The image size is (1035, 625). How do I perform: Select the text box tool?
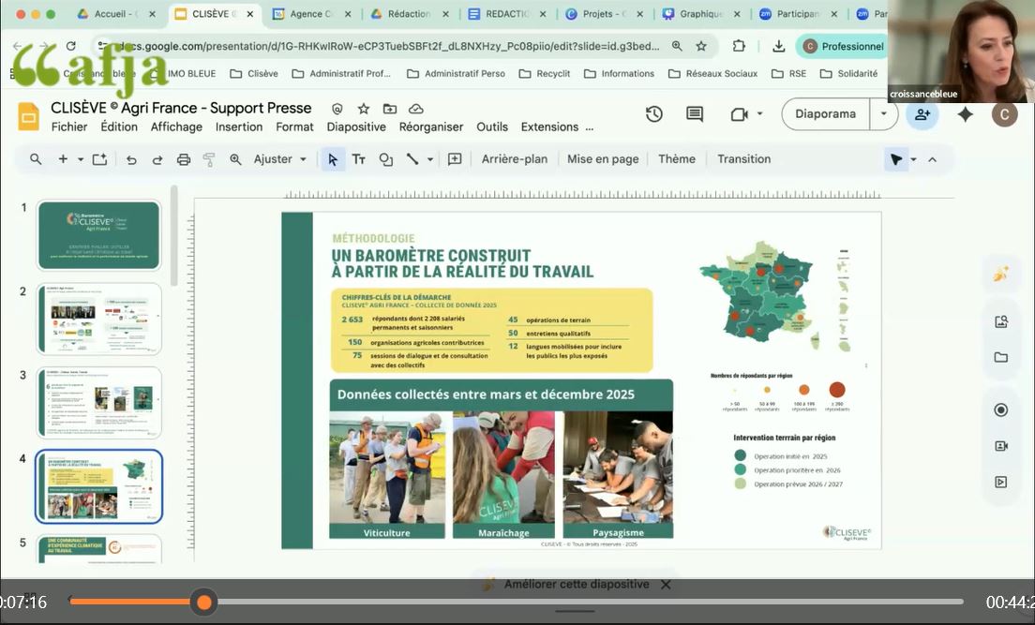coord(358,159)
